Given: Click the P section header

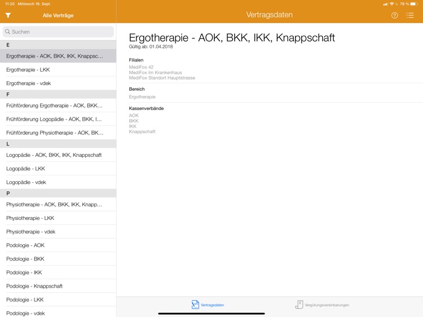Looking at the screenshot, I should 58,193.
